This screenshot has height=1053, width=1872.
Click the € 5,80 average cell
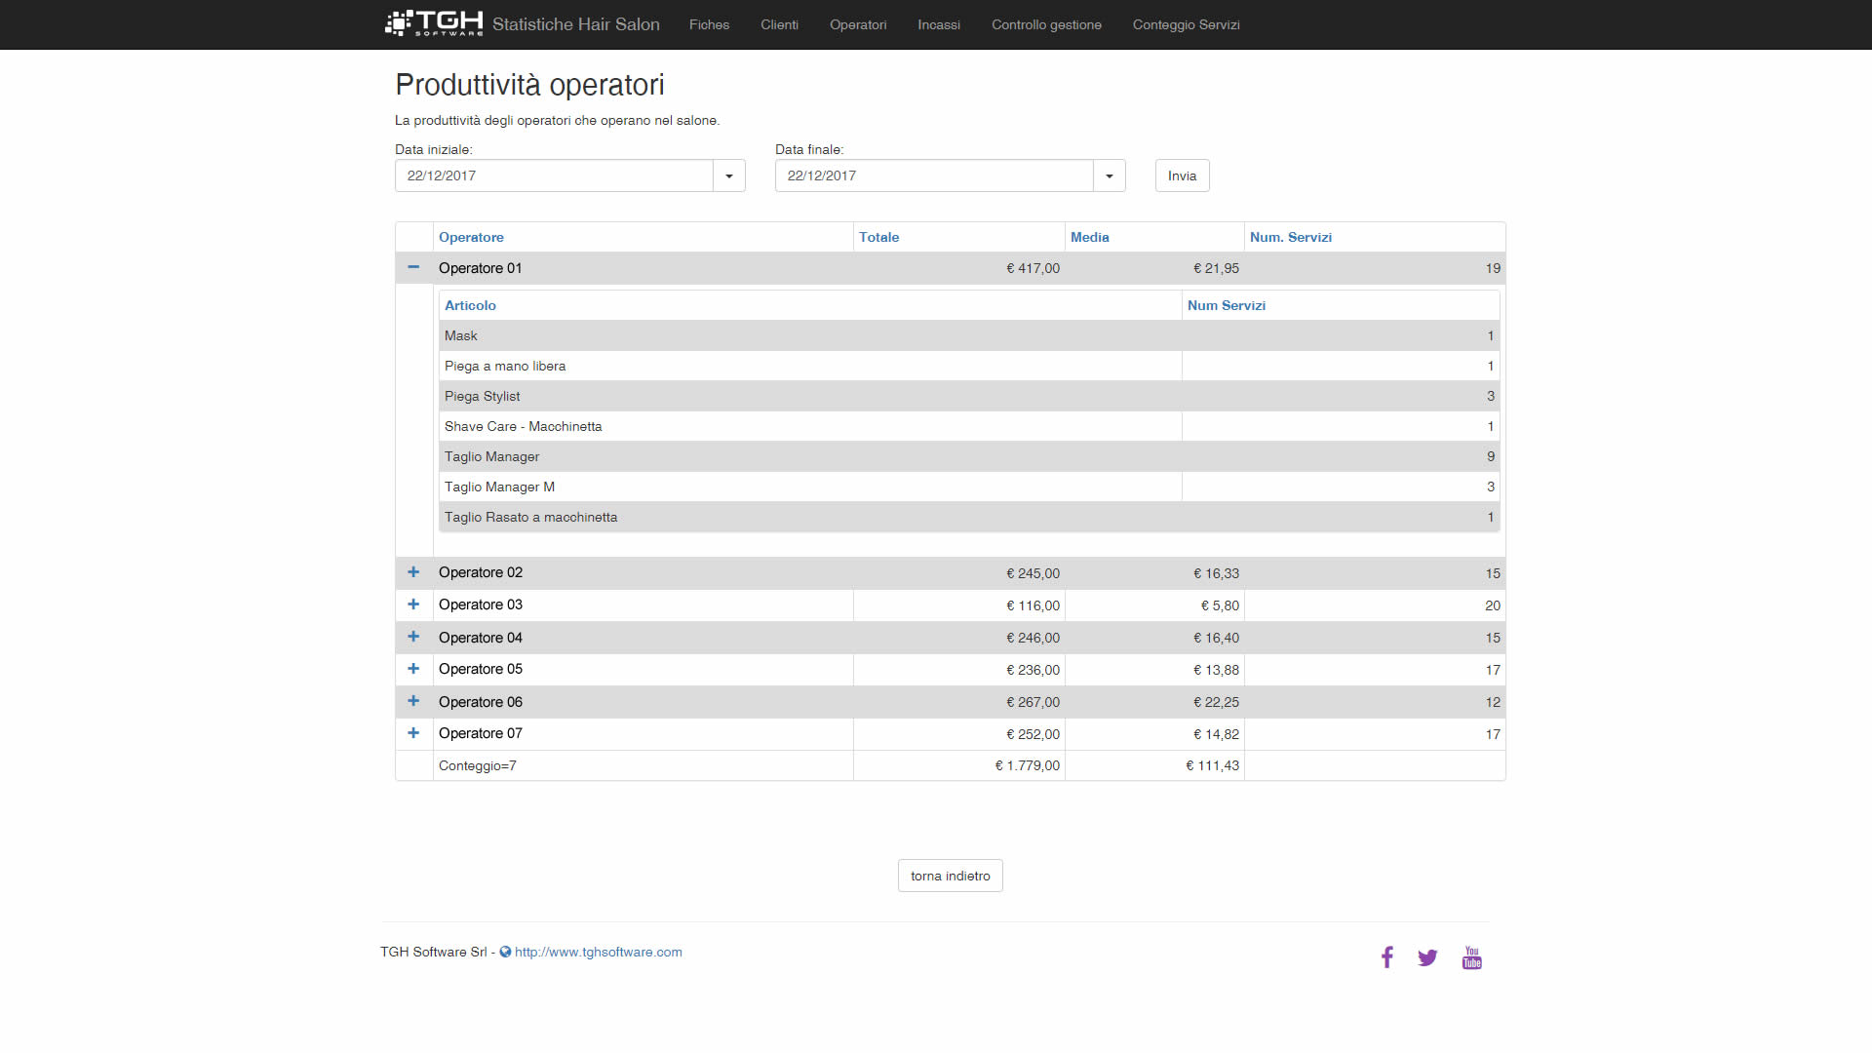(1154, 605)
